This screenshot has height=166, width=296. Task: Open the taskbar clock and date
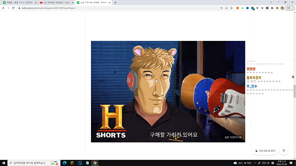282,163
